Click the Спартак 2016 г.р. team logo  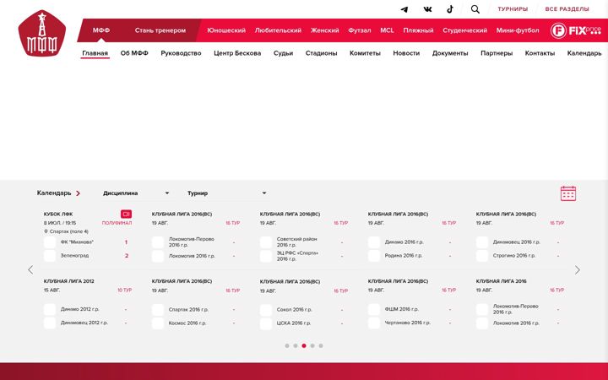click(x=158, y=310)
